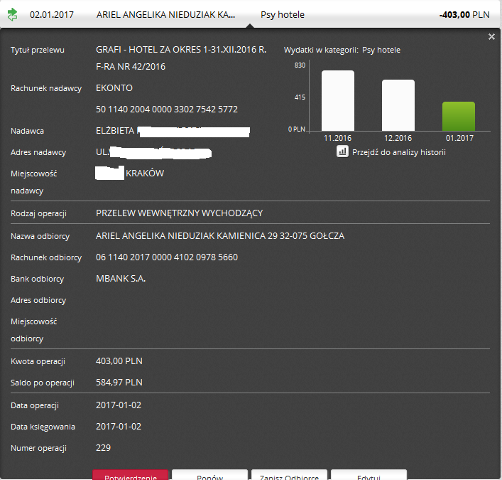
Task: Open the 'Przejdź do analizy historii' link
Action: (x=399, y=152)
